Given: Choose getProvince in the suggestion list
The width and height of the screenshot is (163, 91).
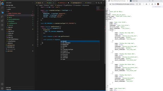Looking at the screenshot, I should 80,53.
